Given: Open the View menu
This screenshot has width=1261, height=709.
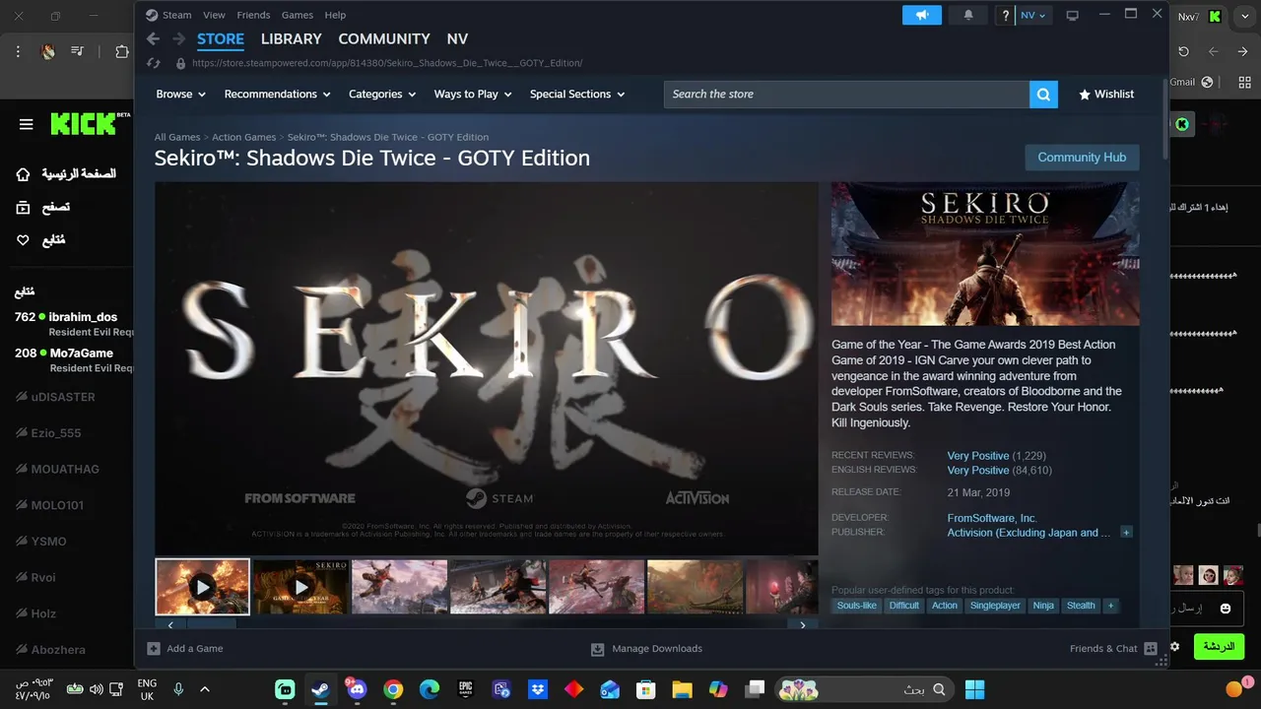Looking at the screenshot, I should tap(214, 15).
